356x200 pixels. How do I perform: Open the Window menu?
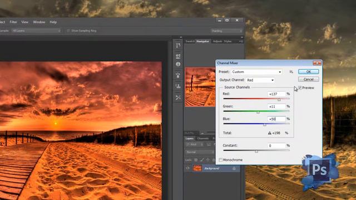(x=39, y=22)
